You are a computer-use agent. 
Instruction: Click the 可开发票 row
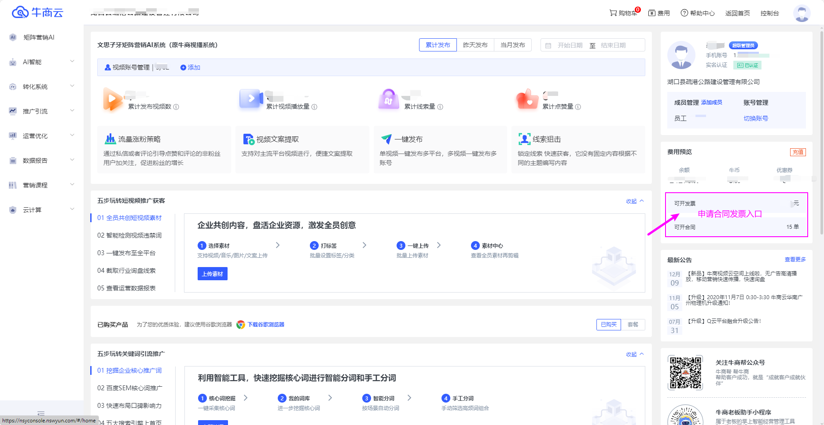(x=736, y=203)
